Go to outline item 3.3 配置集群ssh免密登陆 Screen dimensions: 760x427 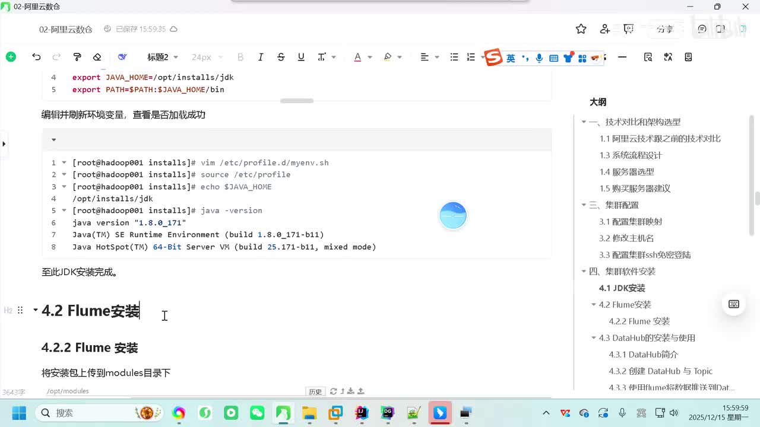point(645,255)
